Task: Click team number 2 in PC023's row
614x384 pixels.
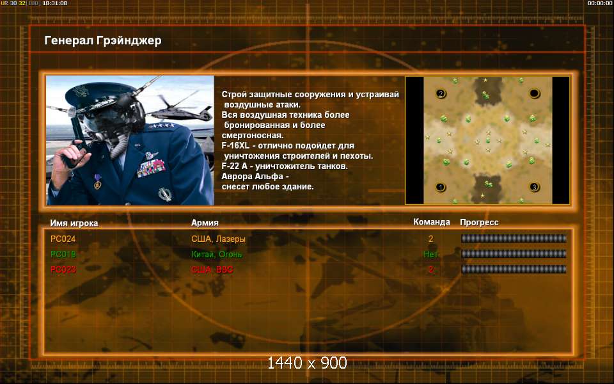Action: [430, 269]
